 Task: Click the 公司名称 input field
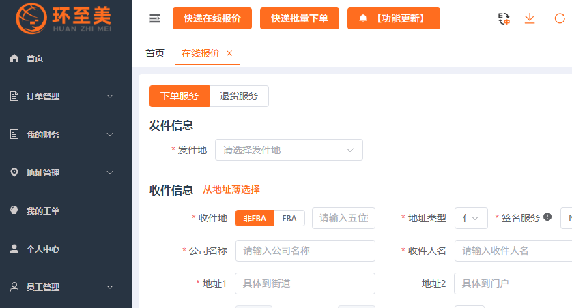point(305,251)
